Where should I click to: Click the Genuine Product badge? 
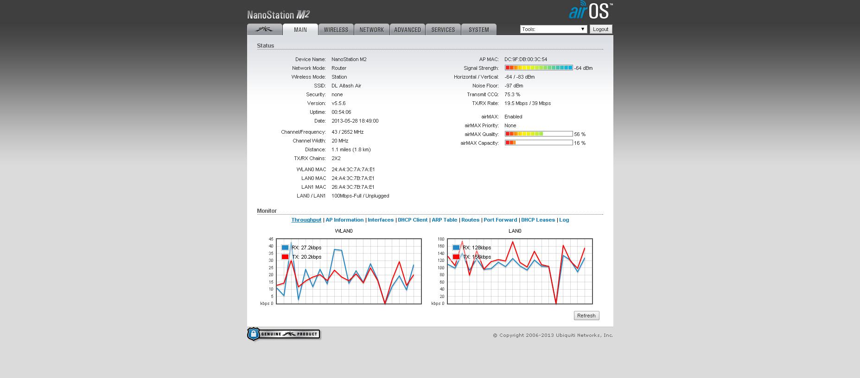284,334
